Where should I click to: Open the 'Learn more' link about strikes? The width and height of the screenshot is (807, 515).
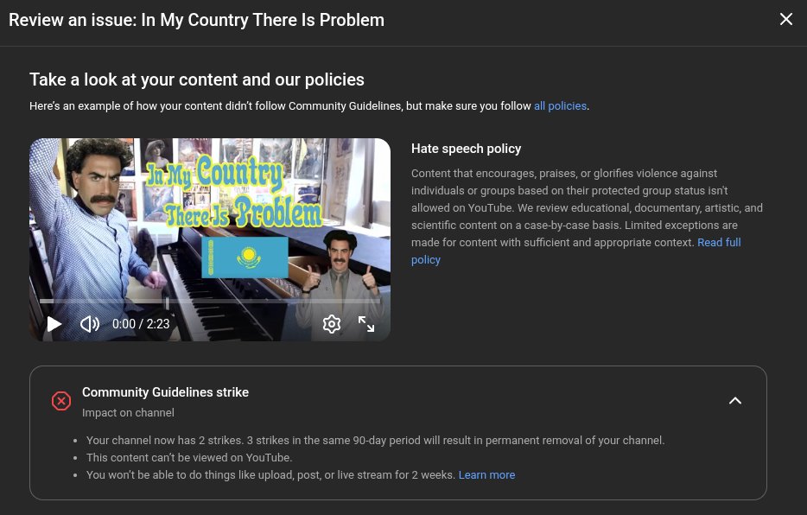[x=486, y=475]
